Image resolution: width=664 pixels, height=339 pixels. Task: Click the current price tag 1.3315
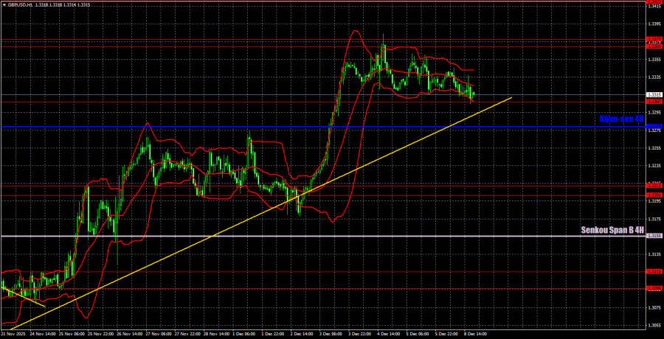click(x=654, y=95)
